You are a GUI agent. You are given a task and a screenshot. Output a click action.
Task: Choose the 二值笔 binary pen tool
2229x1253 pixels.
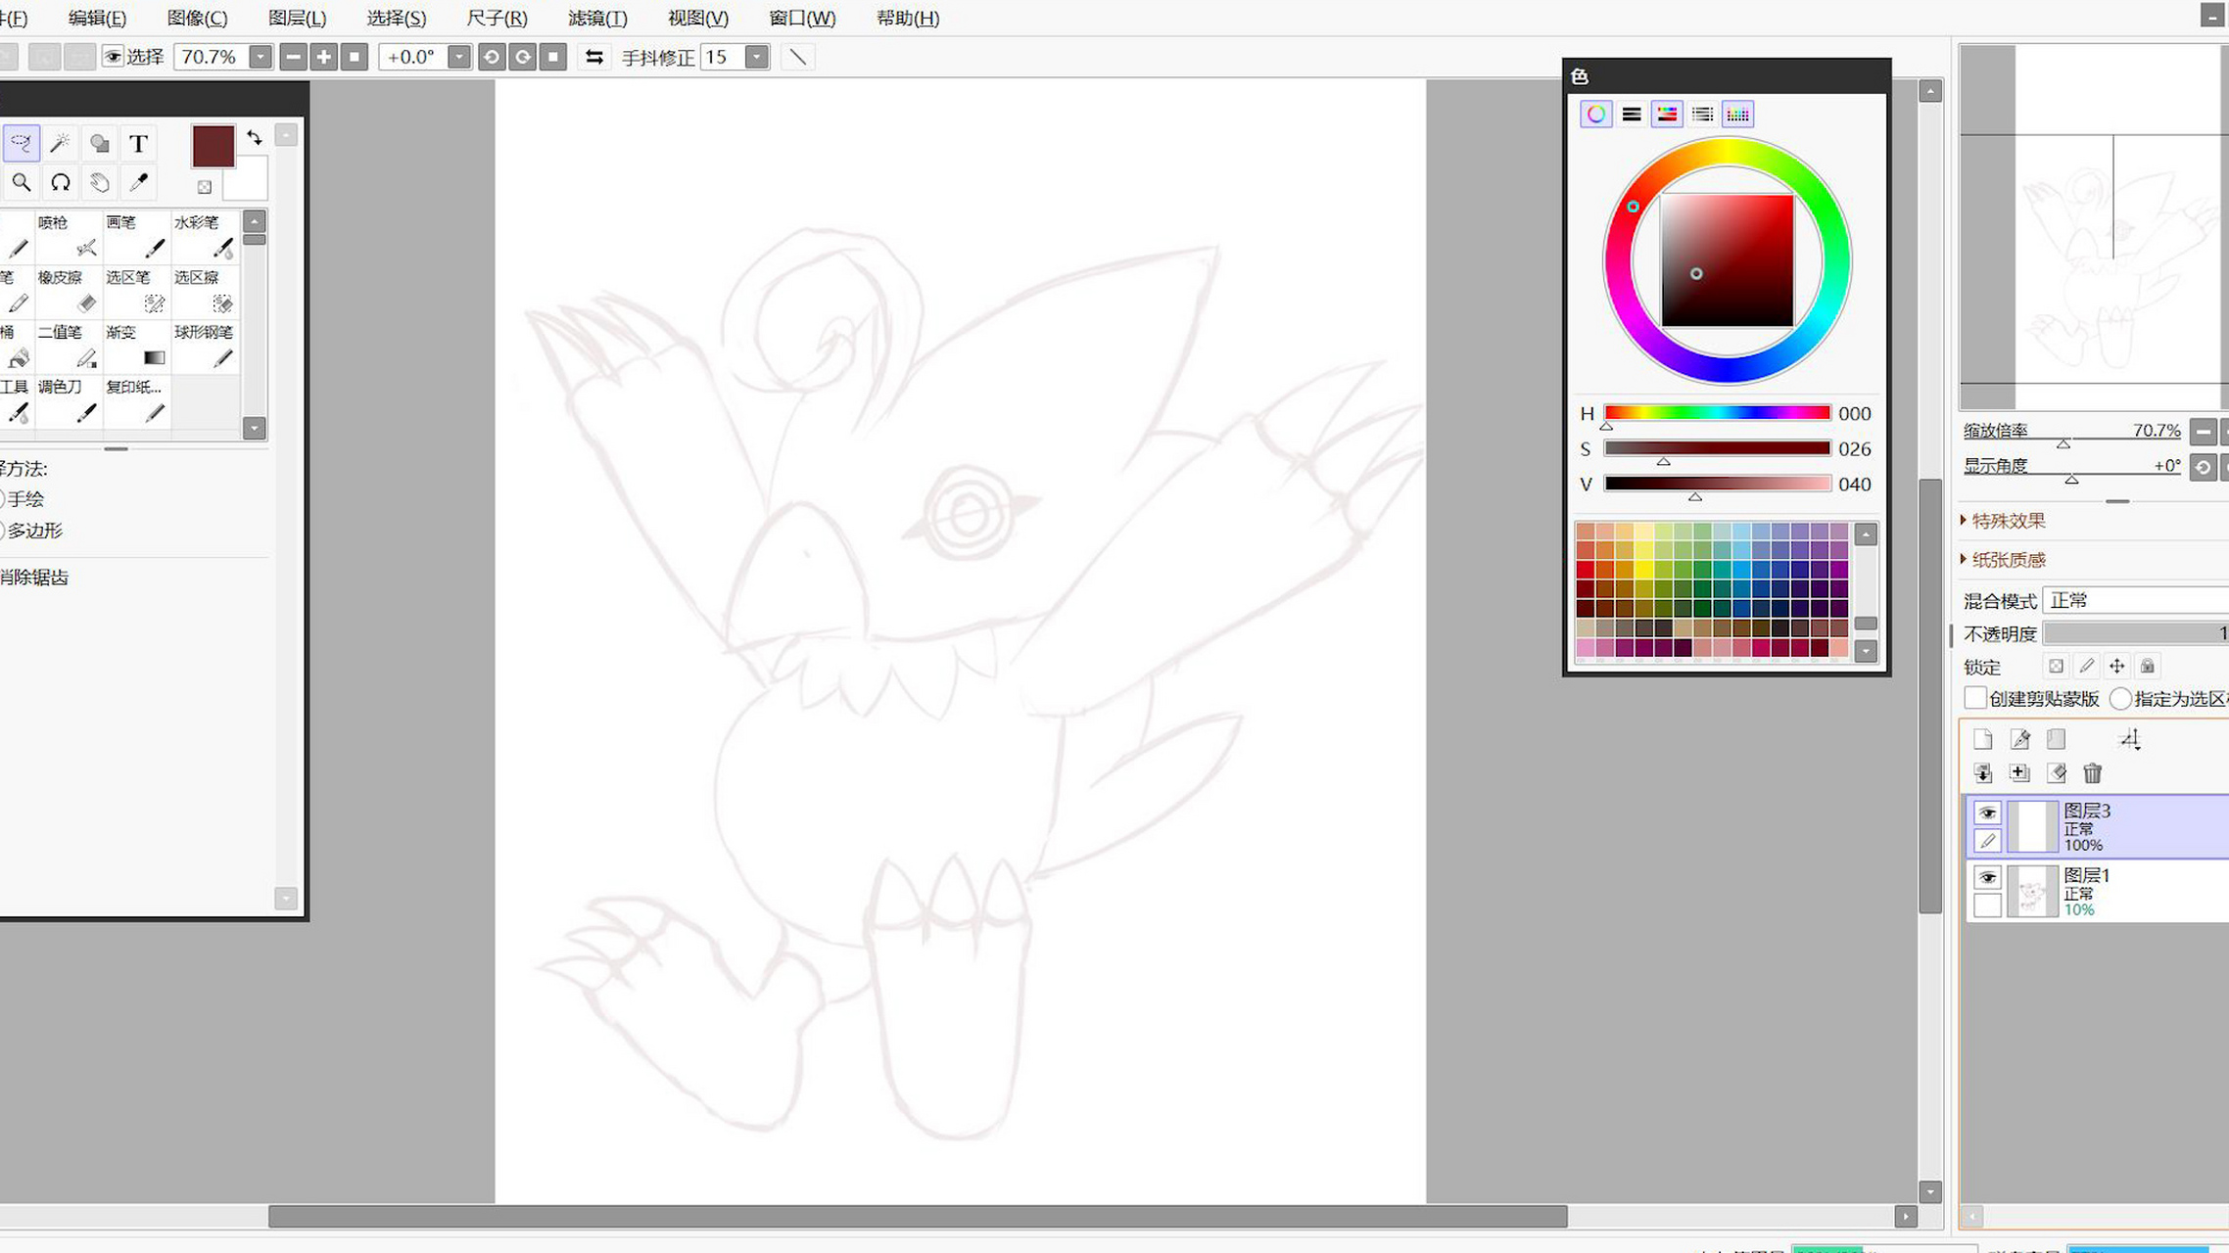click(69, 347)
